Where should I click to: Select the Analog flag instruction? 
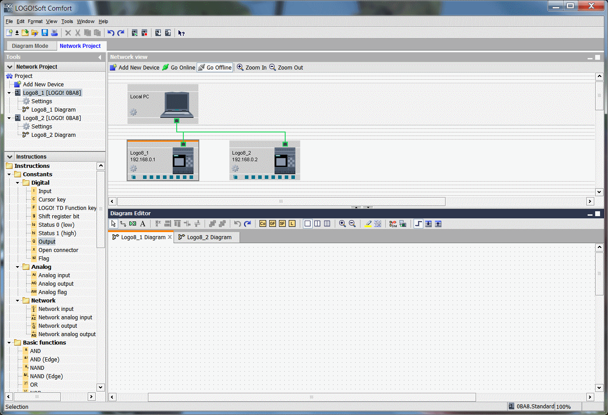click(53, 292)
